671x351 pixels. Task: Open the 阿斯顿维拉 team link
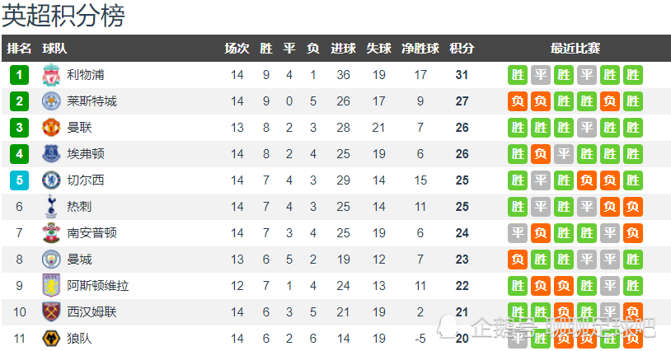point(98,286)
